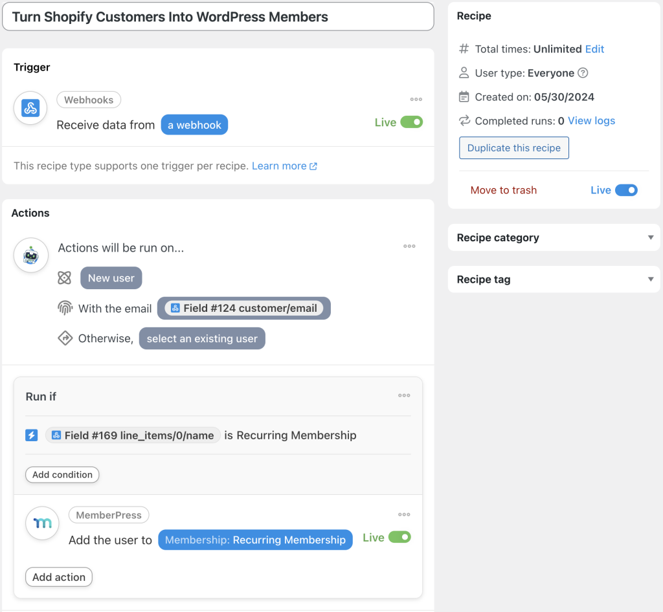
Task: Select the Automator robot icon in Actions
Action: pyautogui.click(x=30, y=255)
